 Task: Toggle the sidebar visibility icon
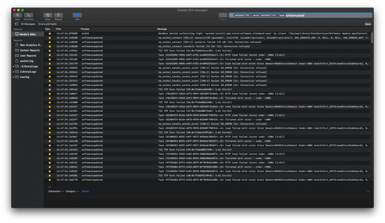coord(17,24)
